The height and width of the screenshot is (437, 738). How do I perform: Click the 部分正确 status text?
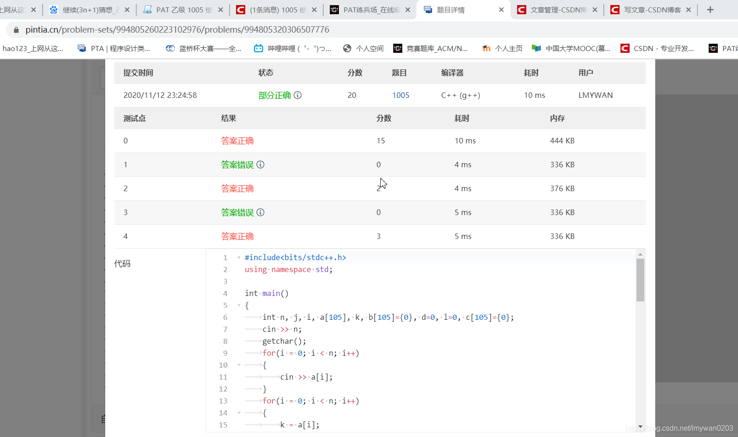(275, 95)
